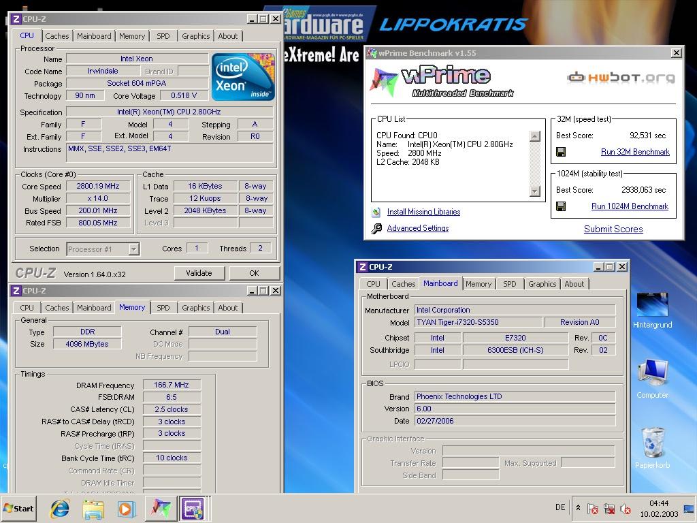
Task: Click the Validate button in CPU-Z
Action: (199, 273)
